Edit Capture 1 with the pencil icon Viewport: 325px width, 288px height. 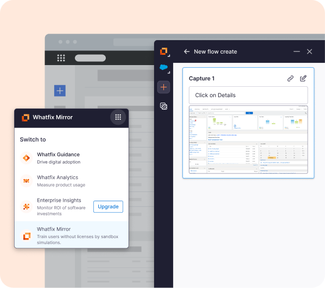point(303,78)
